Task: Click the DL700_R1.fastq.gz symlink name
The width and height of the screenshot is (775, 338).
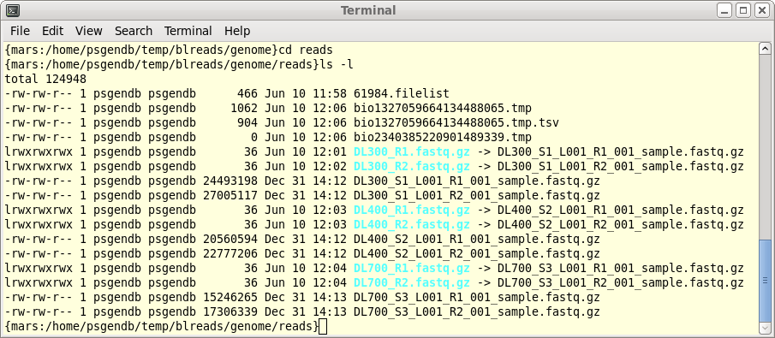Action: 412,269
